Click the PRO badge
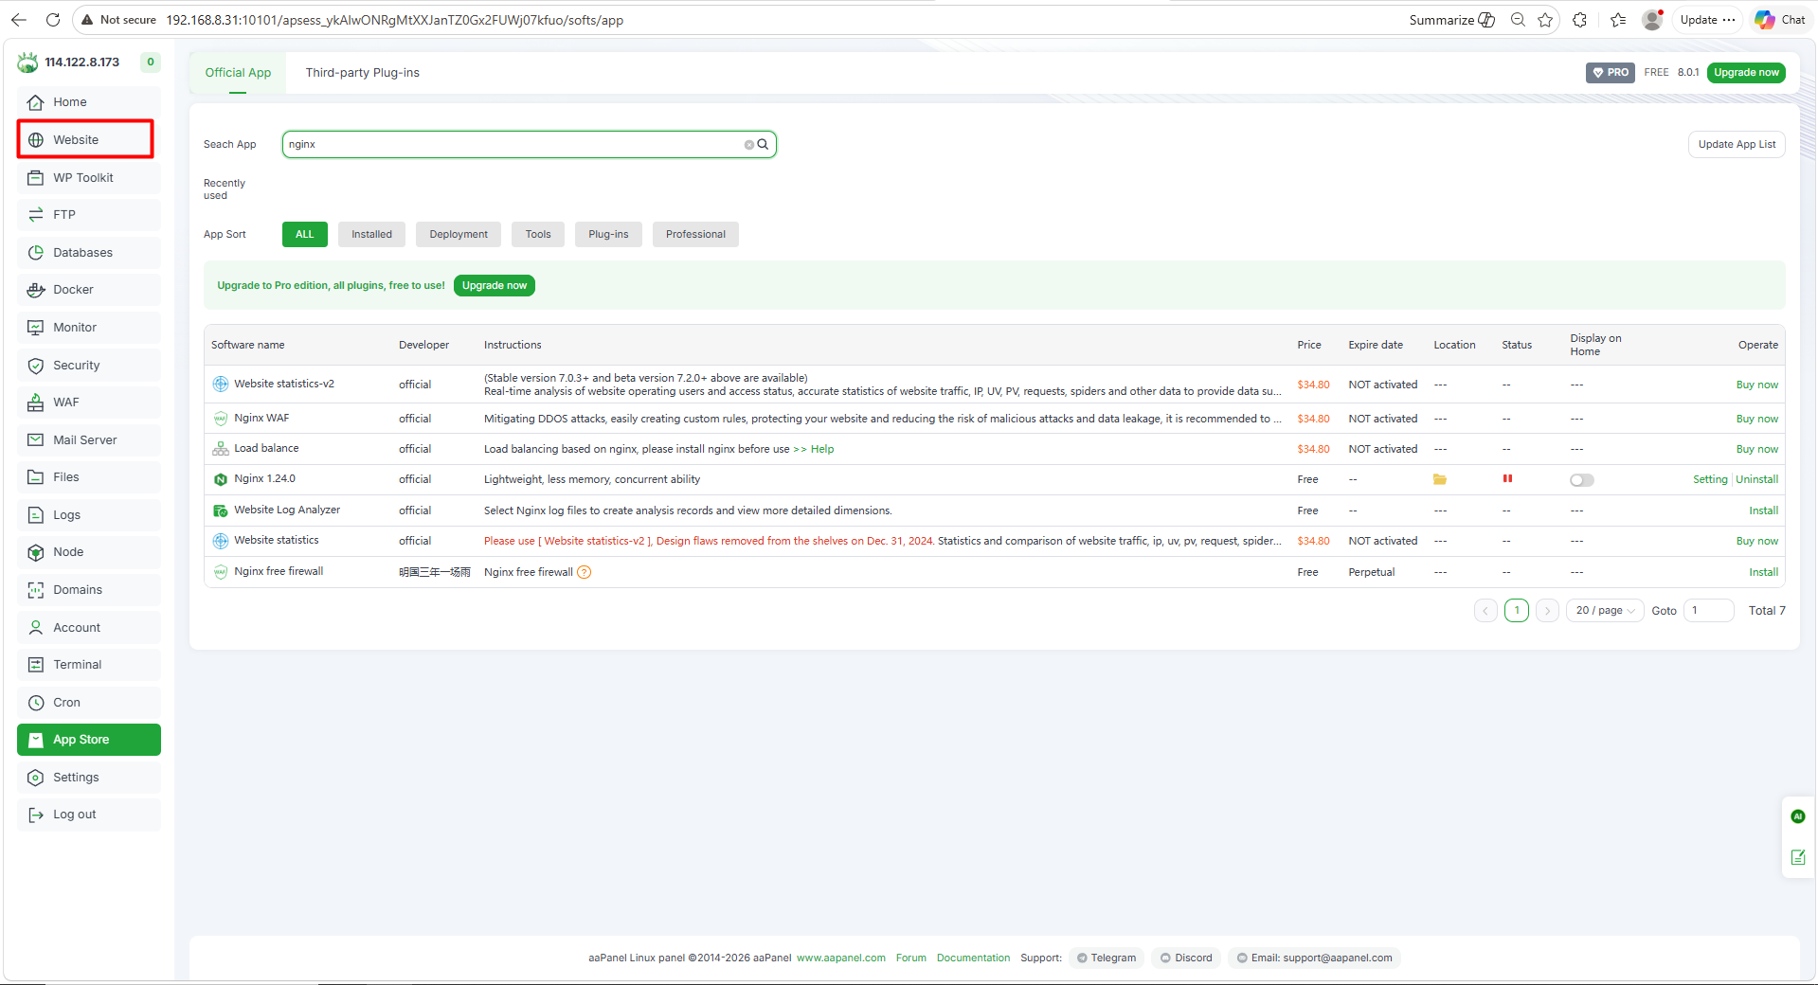 1611,73
